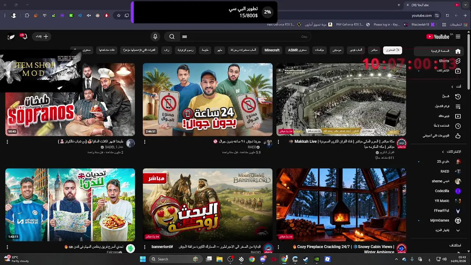Open more options for Sopranos video
471x265 pixels.
7,142
